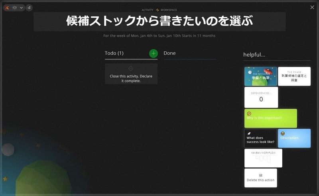The height and width of the screenshot is (196, 319).
Task: Click the week date range text
Action: pyautogui.click(x=159, y=35)
